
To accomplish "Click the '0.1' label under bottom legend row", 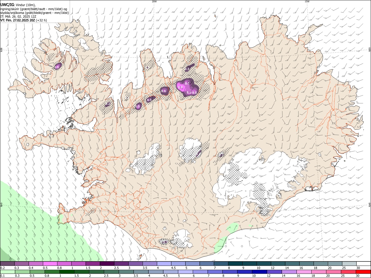I will click(2, 276).
